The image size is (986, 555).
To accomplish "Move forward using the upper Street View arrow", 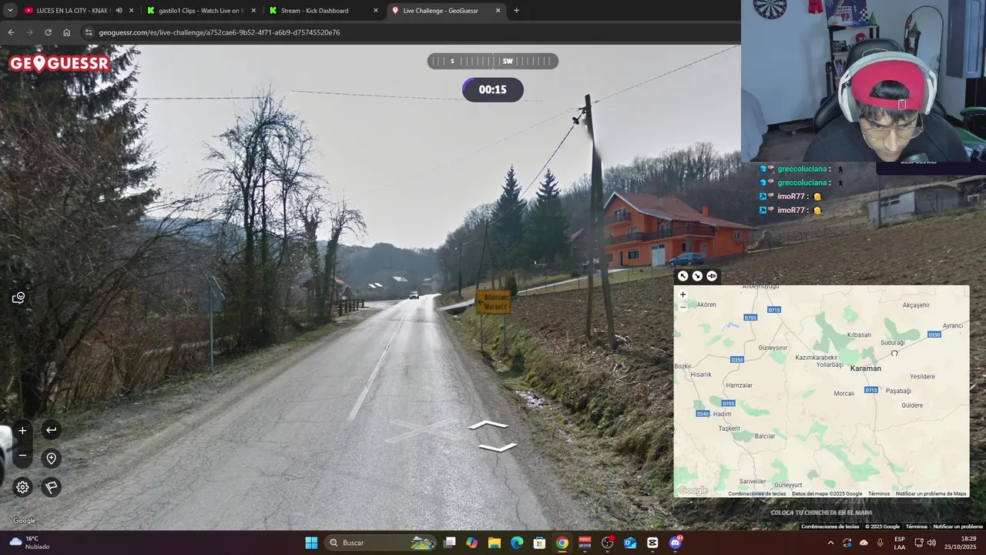I will (x=488, y=425).
